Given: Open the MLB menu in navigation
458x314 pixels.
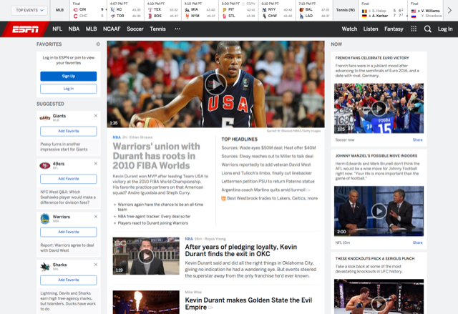Looking at the screenshot, I should click(x=91, y=29).
